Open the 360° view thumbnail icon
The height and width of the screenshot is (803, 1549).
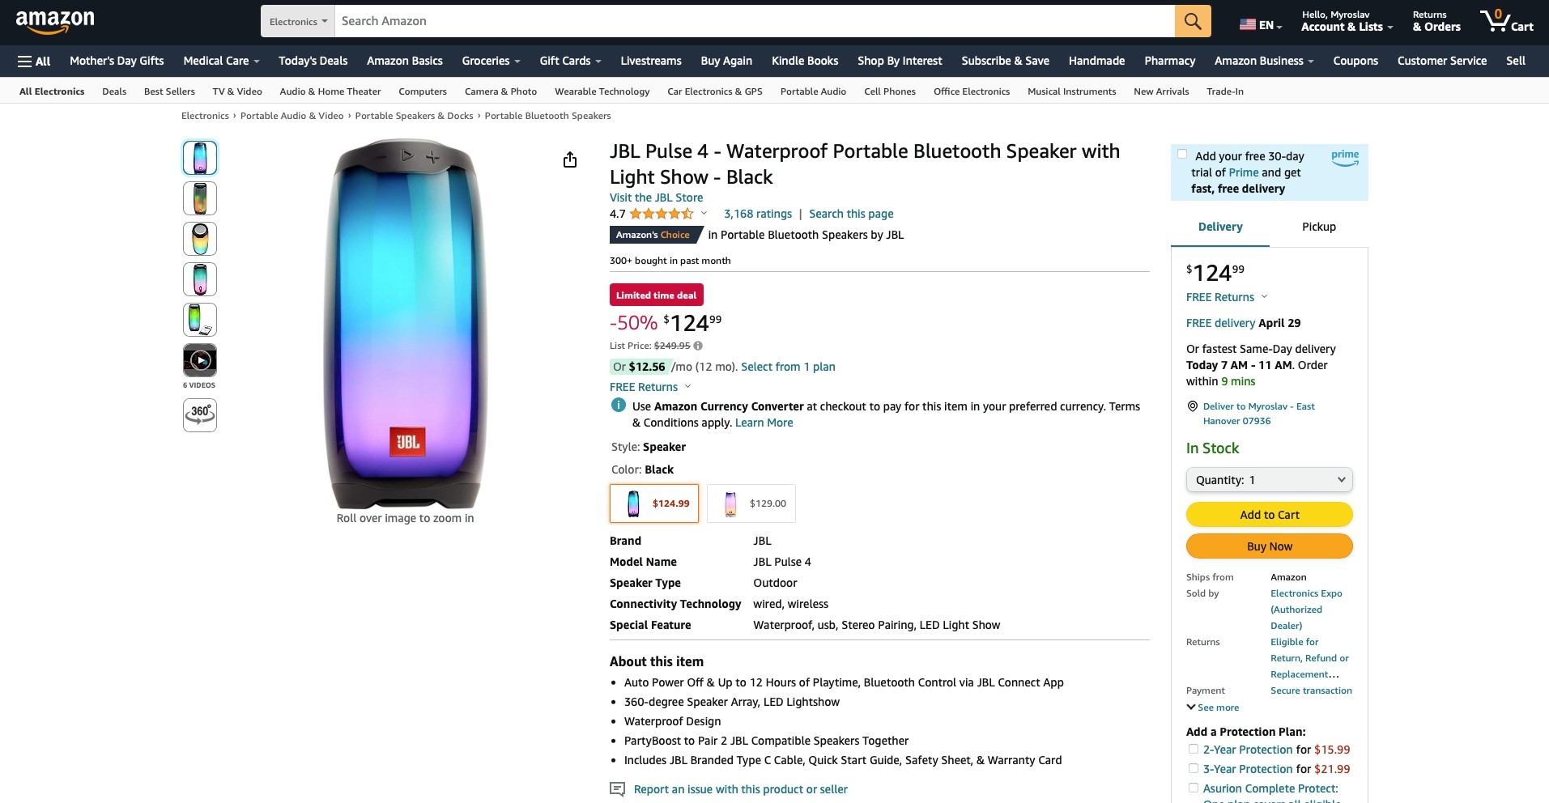click(200, 414)
